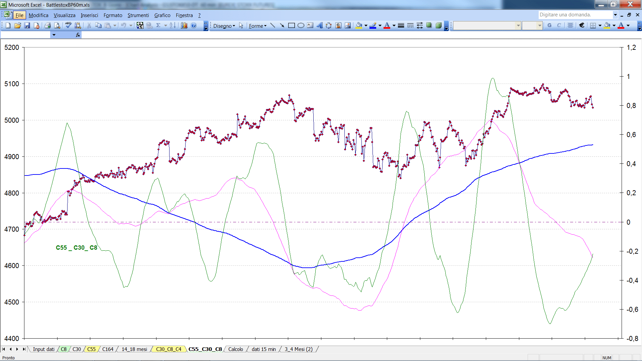Toggle bold formatting G button

pyautogui.click(x=549, y=25)
